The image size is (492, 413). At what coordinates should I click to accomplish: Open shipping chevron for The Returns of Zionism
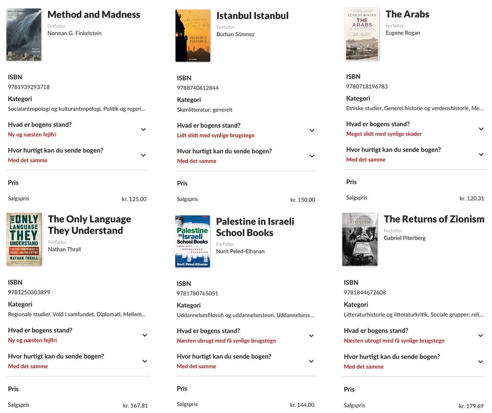click(480, 361)
